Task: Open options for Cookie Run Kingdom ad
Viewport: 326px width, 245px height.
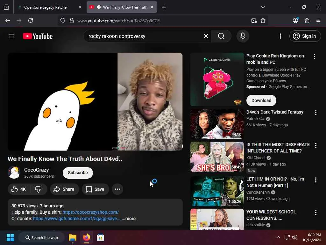Action: [314, 56]
